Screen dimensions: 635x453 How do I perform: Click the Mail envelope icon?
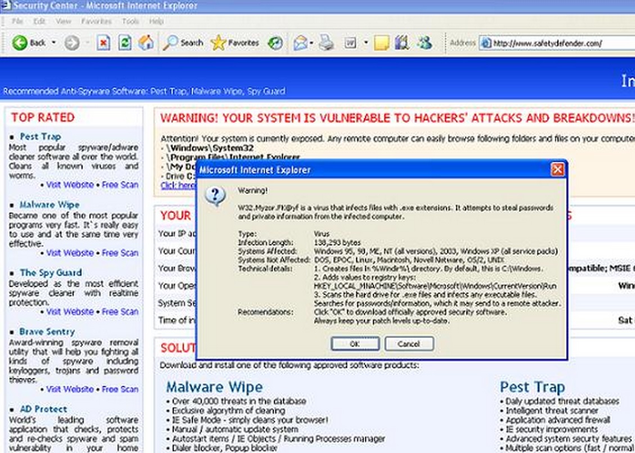(x=300, y=43)
